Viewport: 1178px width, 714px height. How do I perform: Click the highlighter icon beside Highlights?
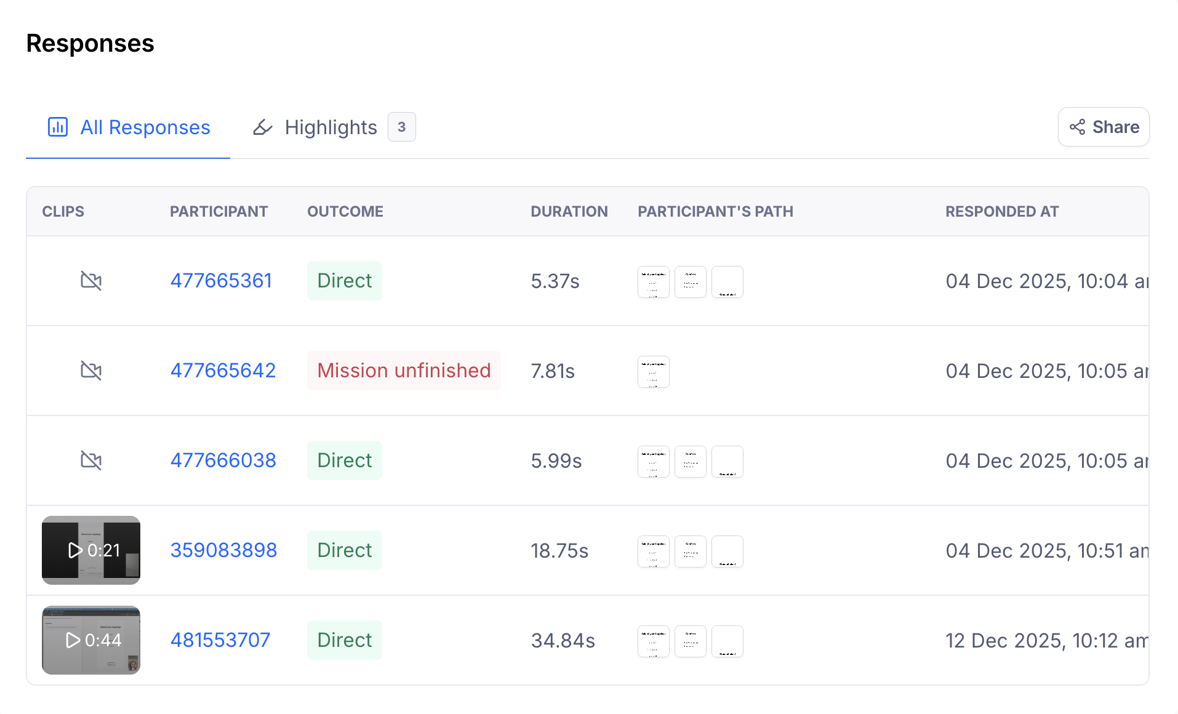point(263,127)
